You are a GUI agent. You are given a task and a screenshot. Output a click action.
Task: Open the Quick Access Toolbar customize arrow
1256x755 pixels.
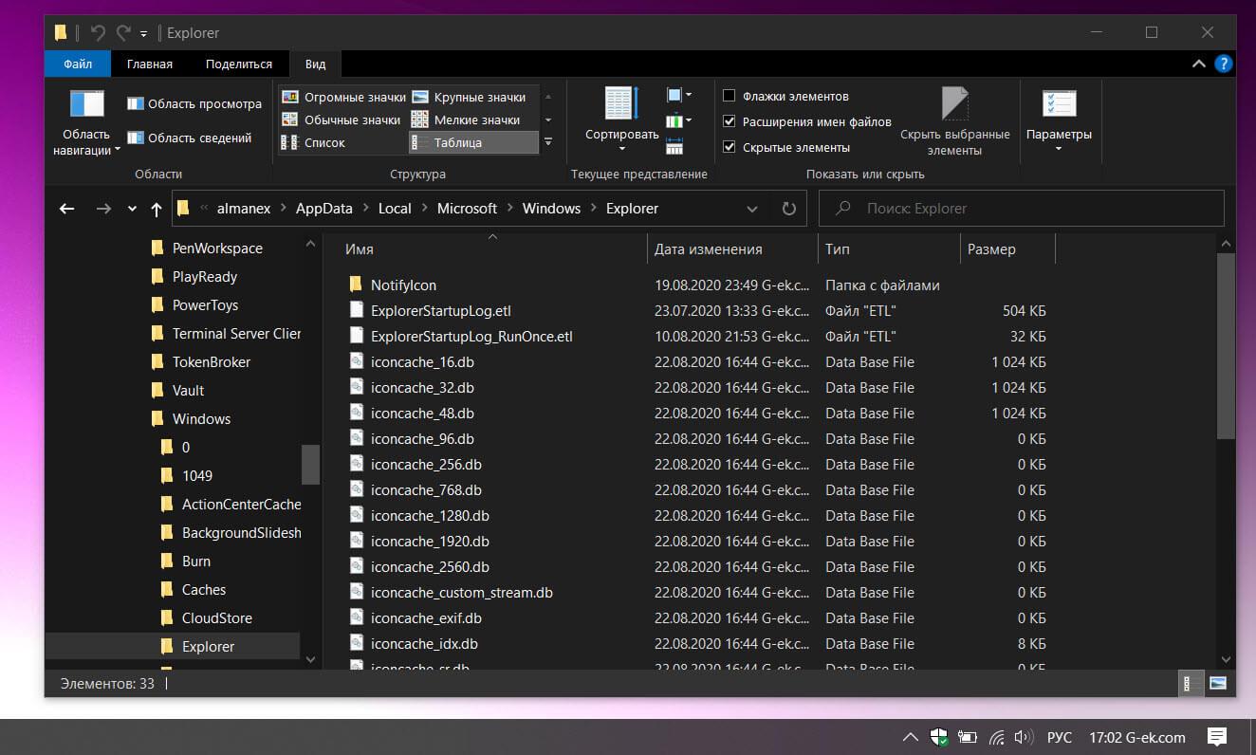pyautogui.click(x=144, y=33)
